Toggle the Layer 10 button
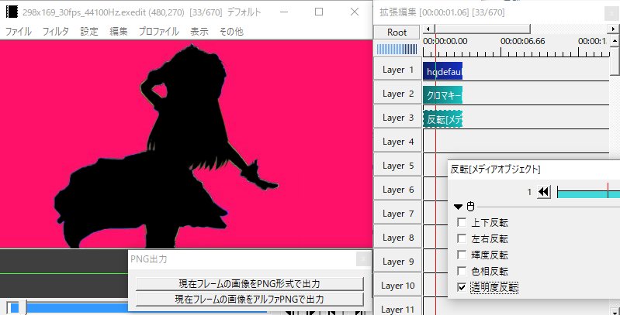The image size is (620, 315). [x=398, y=286]
